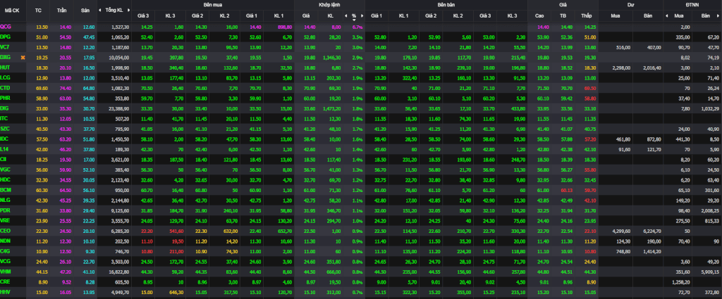Viewport: 722px width, 299px height.
Task: Open the VHM ticker symbol
Action: click(x=6, y=271)
